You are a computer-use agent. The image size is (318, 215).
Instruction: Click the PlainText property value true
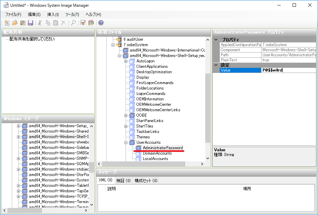point(289,60)
